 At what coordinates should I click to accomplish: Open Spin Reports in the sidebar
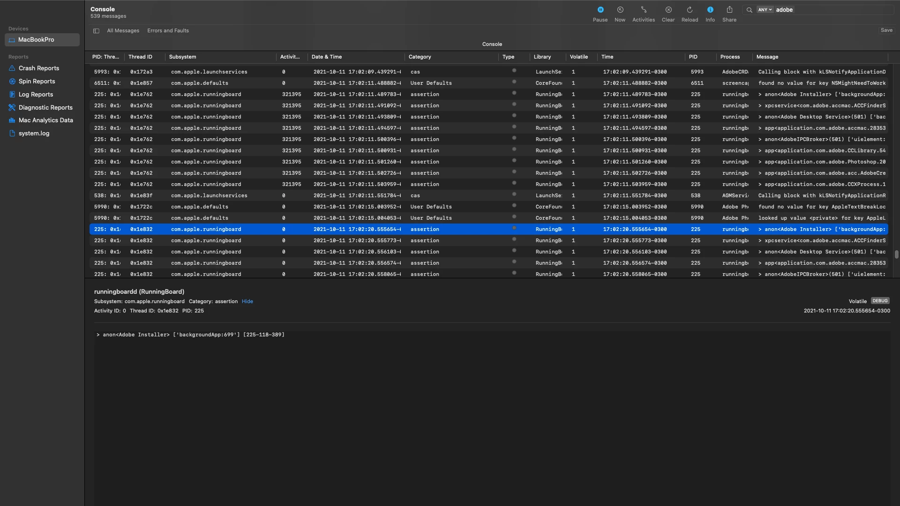[37, 82]
